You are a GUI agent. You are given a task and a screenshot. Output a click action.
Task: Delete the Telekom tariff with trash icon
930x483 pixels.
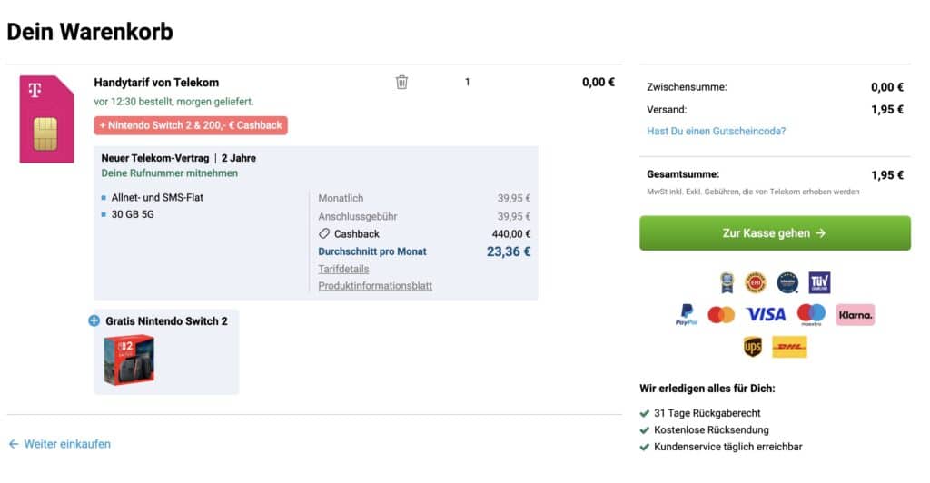[x=401, y=82]
